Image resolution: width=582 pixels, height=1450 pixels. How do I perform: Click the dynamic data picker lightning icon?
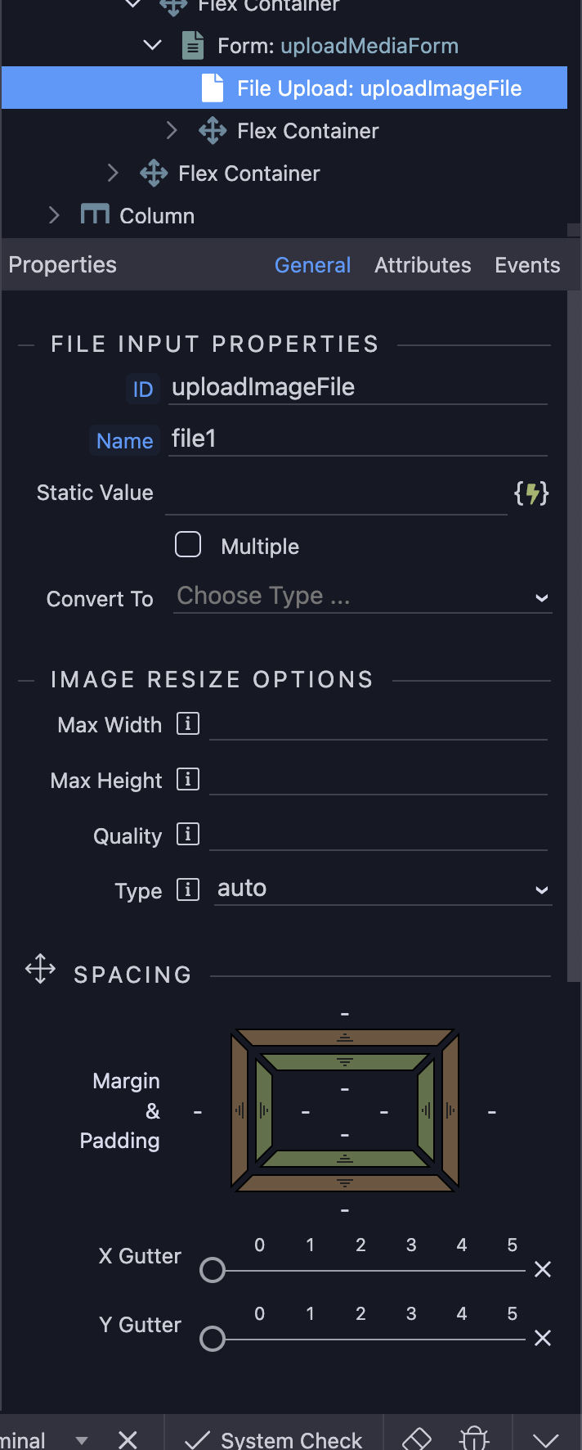pyautogui.click(x=531, y=493)
